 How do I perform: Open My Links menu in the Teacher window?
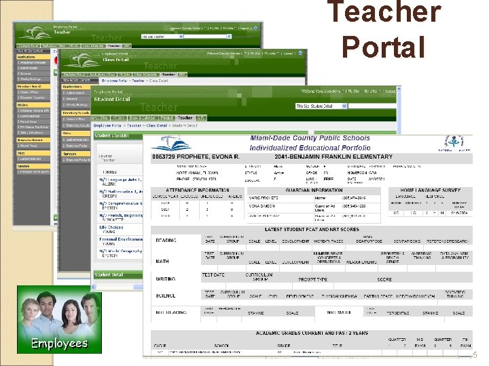pos(230,28)
